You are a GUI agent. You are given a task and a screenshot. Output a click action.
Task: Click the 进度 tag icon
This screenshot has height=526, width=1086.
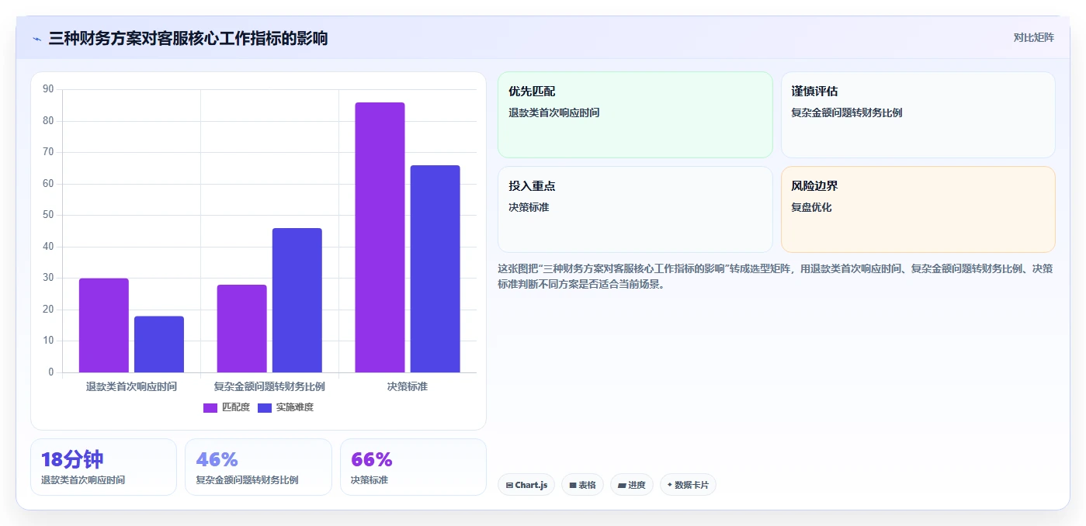[622, 486]
